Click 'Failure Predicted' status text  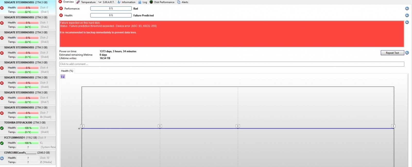143,15
